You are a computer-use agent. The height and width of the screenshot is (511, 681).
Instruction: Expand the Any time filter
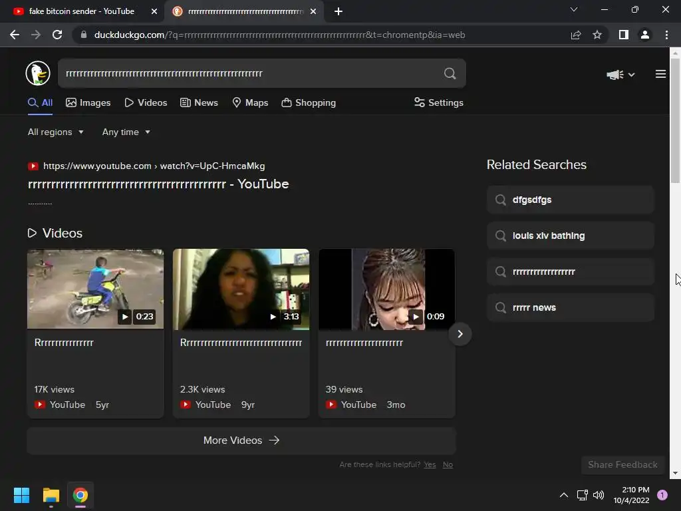(126, 132)
